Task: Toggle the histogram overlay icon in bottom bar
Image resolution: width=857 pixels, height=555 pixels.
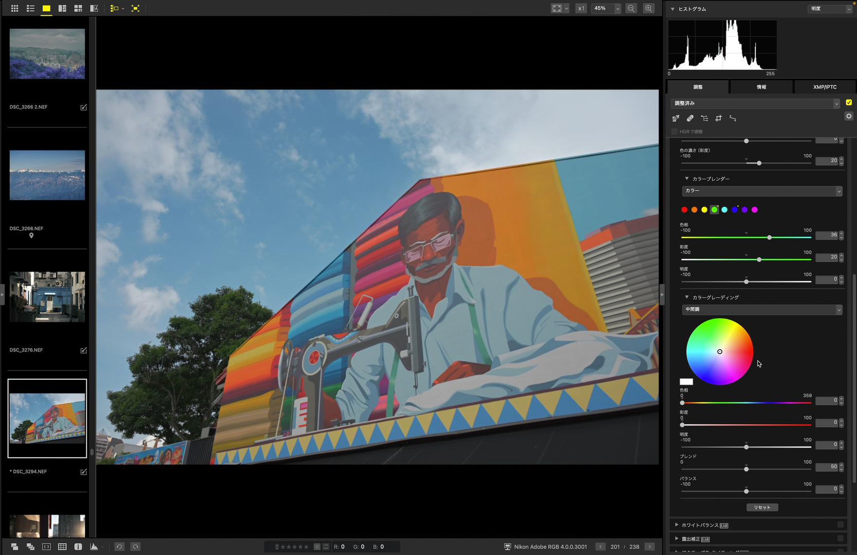Action: click(x=94, y=547)
